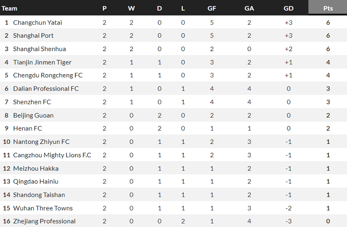Select Wuhan Three Towns team

coord(43,208)
